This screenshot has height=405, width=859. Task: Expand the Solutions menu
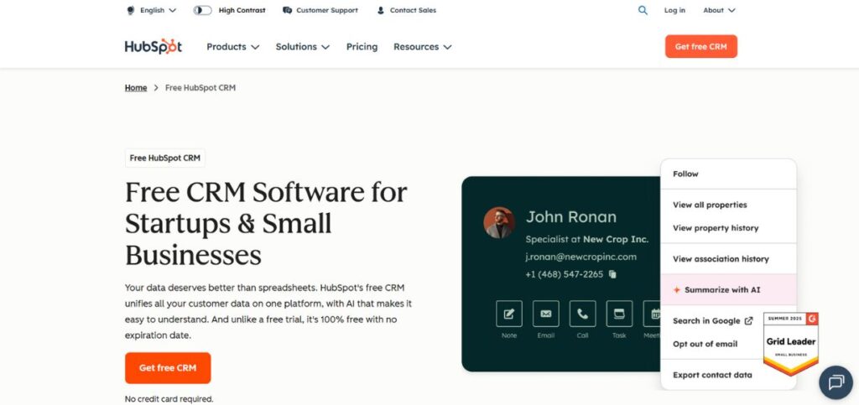(302, 47)
